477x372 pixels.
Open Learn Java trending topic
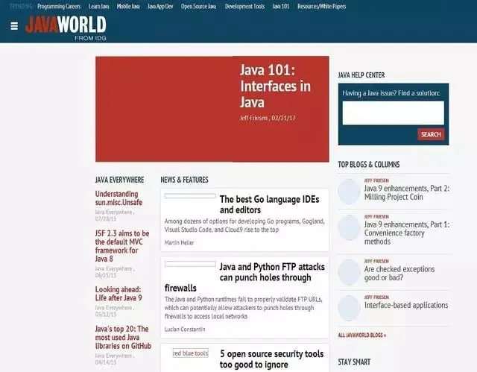[x=99, y=7]
